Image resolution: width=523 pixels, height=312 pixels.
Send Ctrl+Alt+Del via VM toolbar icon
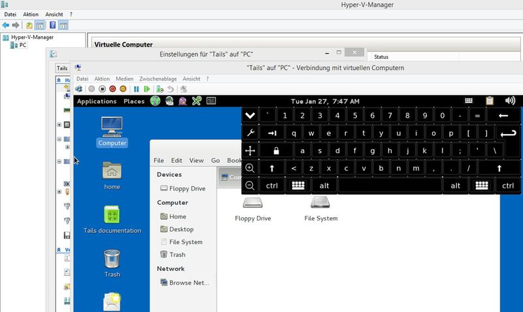click(78, 89)
